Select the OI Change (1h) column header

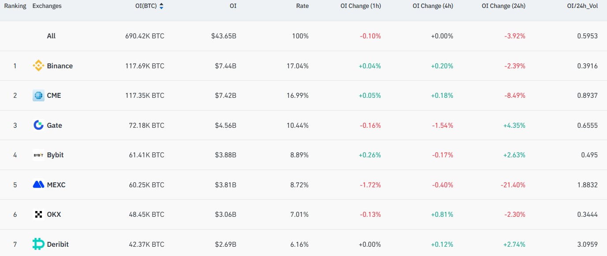coord(360,6)
